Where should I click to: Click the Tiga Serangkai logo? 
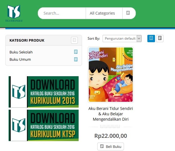click(x=14, y=13)
